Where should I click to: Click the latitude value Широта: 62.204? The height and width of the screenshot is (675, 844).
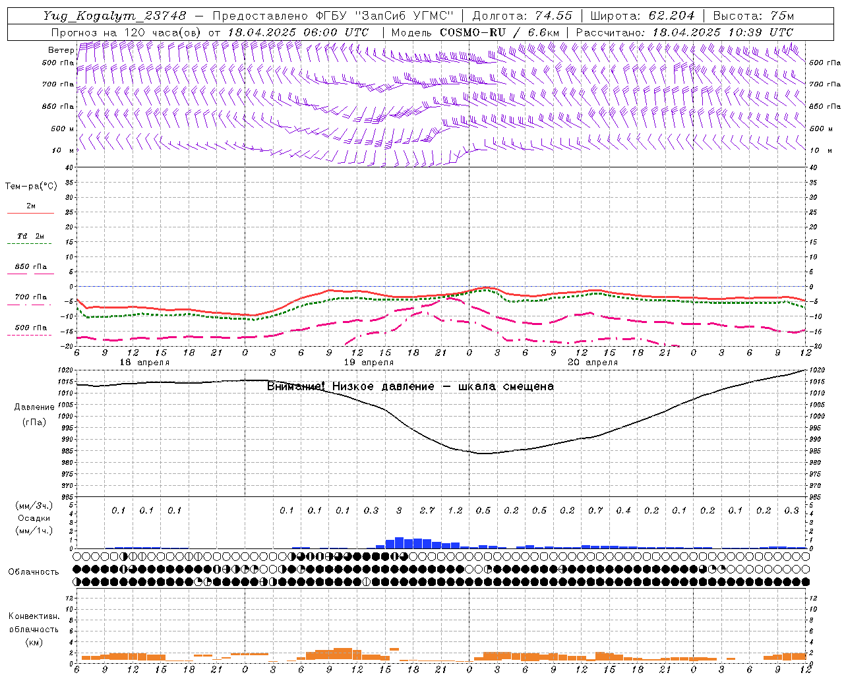642,16
